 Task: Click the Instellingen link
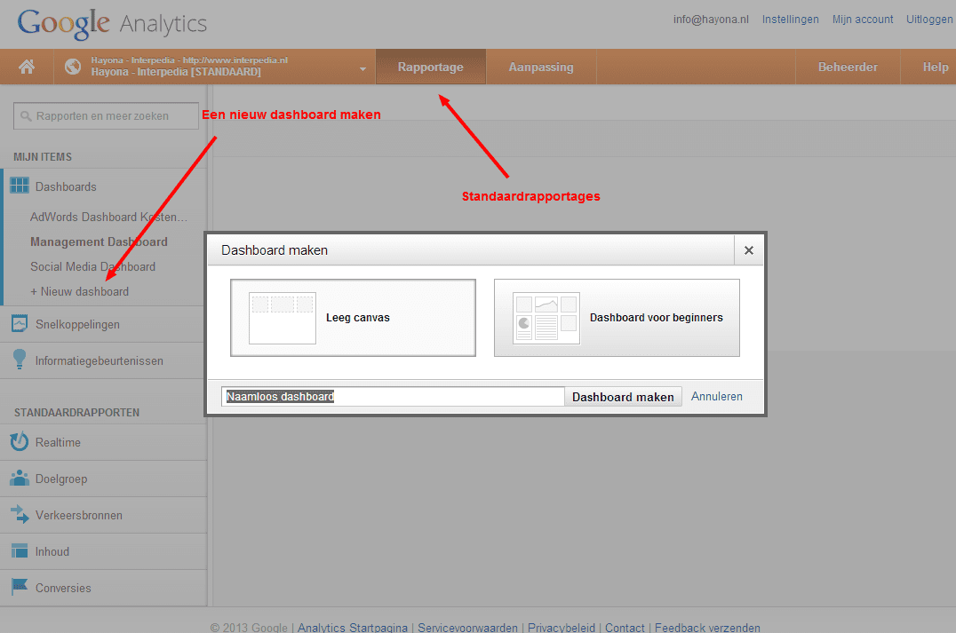click(x=790, y=20)
